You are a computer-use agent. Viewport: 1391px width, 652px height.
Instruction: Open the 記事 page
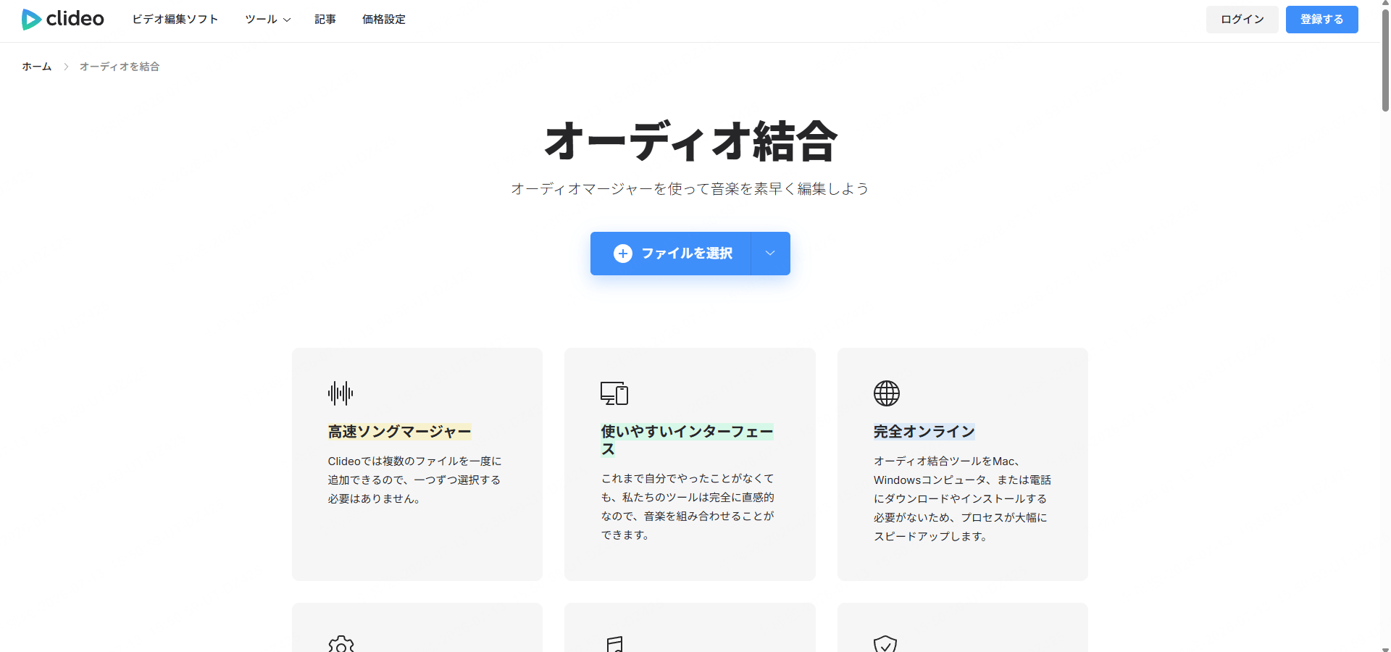pos(325,20)
